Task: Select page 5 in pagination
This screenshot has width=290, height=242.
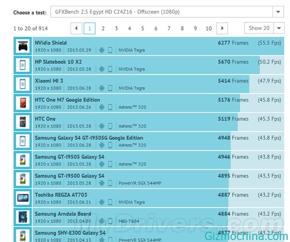Action: coord(143,29)
